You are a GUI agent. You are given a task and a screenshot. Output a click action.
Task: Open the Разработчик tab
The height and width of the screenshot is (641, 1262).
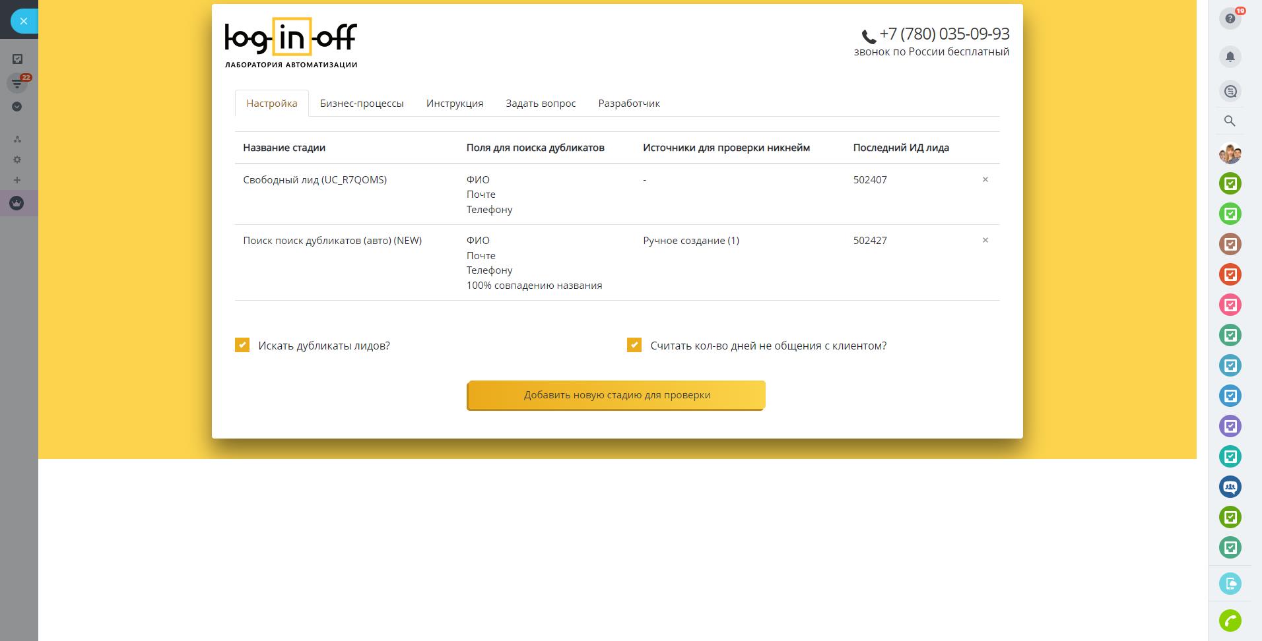(629, 104)
